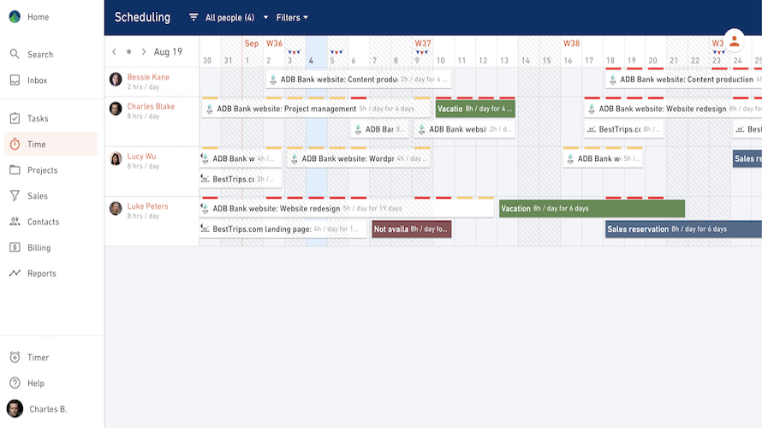
Task: Click the Time stopwatch icon
Action: tap(15, 144)
